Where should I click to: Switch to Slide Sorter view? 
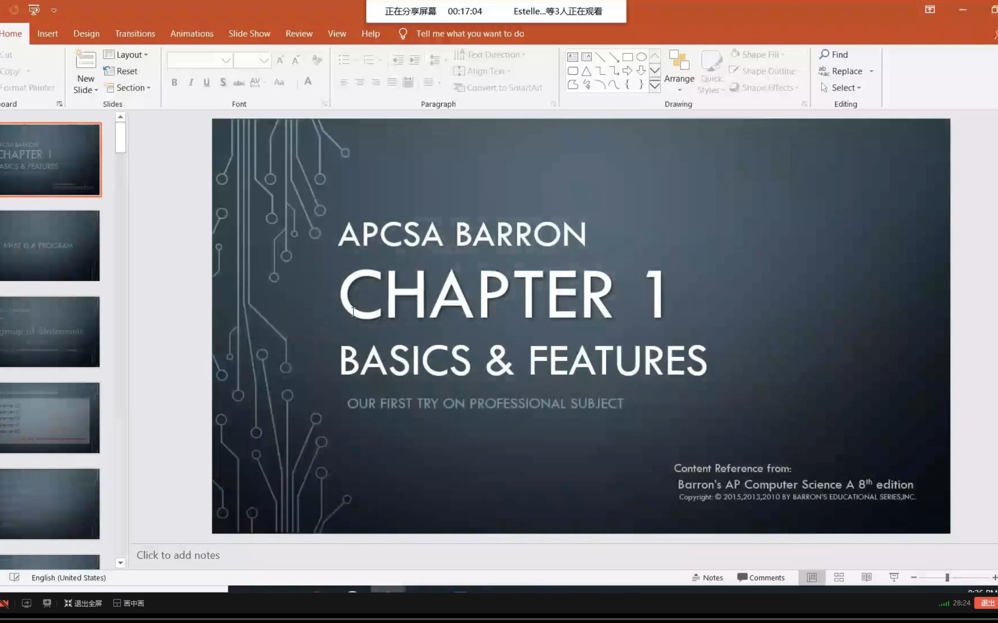pos(839,577)
